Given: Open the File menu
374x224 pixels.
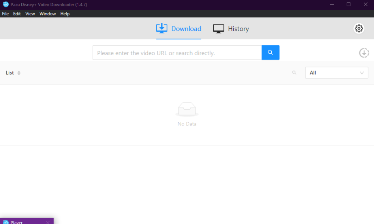Looking at the screenshot, I should coord(5,14).
